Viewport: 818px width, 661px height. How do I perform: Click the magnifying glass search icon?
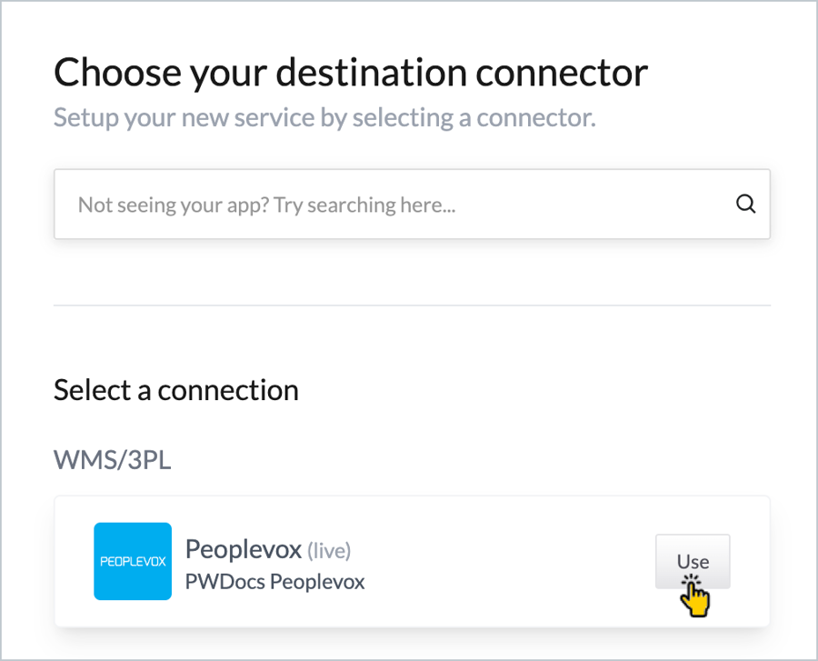tap(745, 205)
